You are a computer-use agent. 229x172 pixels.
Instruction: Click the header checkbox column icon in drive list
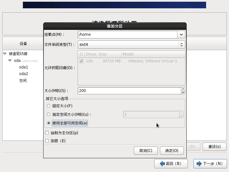(x=82, y=54)
